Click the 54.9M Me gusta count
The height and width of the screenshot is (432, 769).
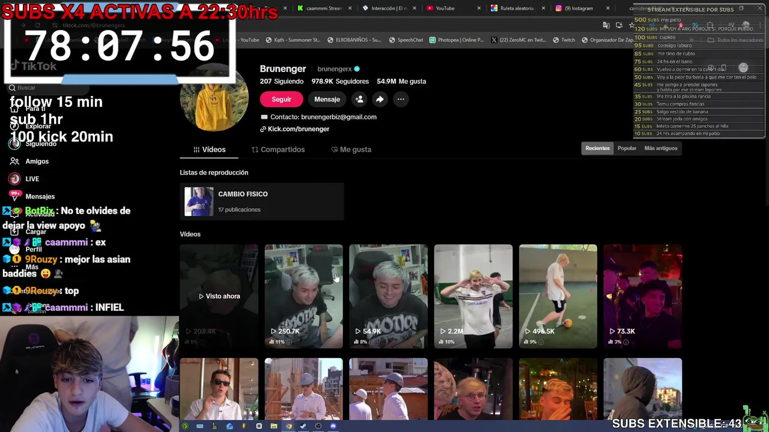tap(401, 81)
